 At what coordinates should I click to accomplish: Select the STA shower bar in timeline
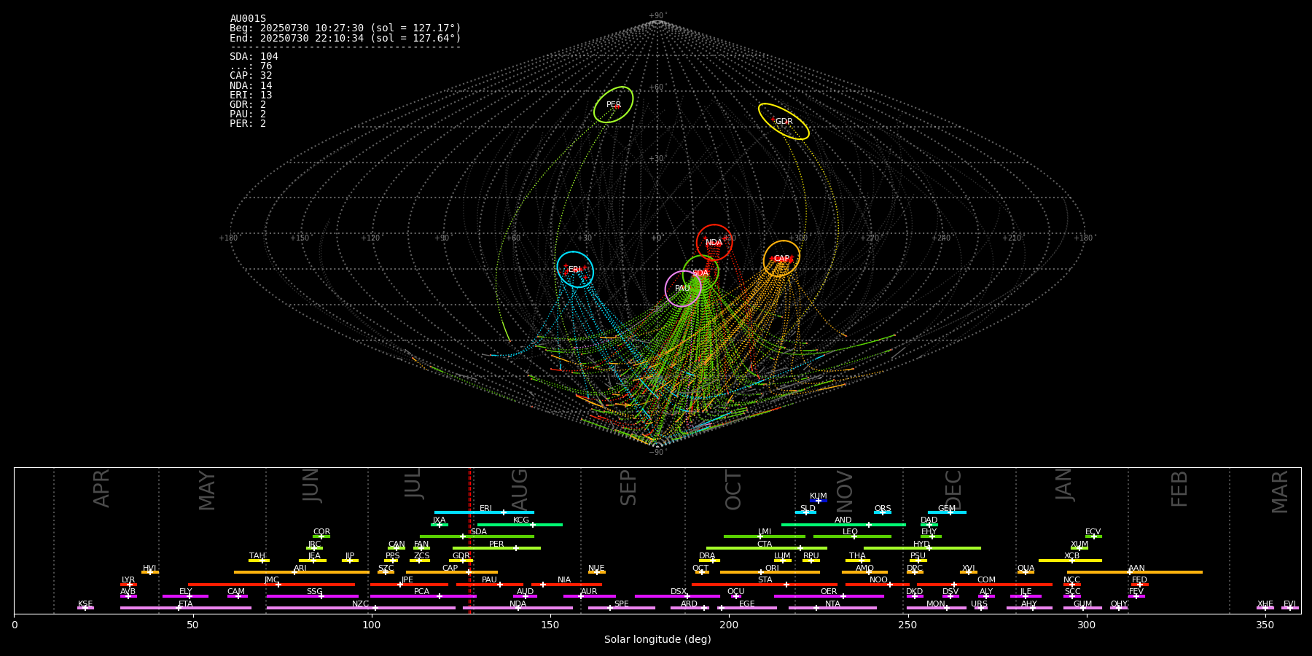coord(765,585)
